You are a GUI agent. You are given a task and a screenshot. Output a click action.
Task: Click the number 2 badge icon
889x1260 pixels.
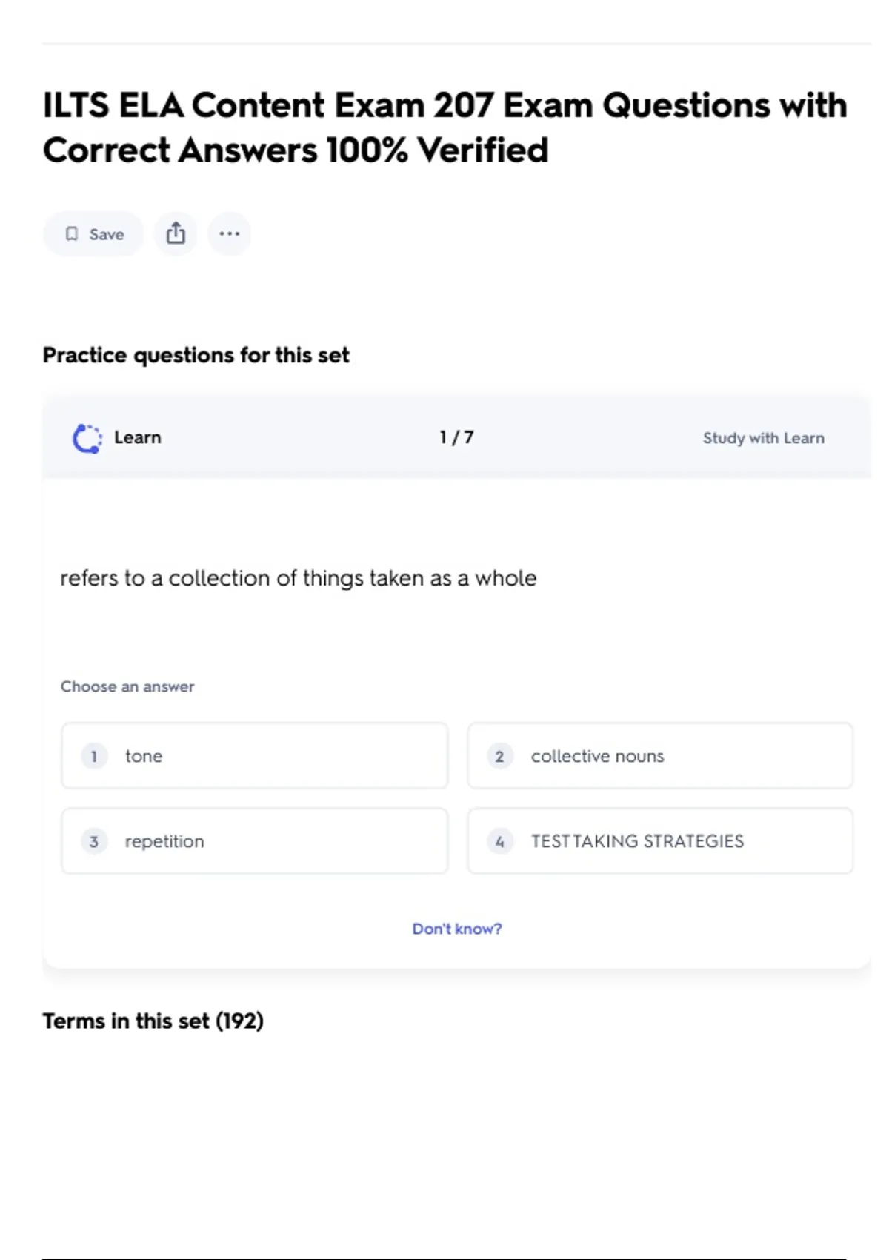pos(500,756)
